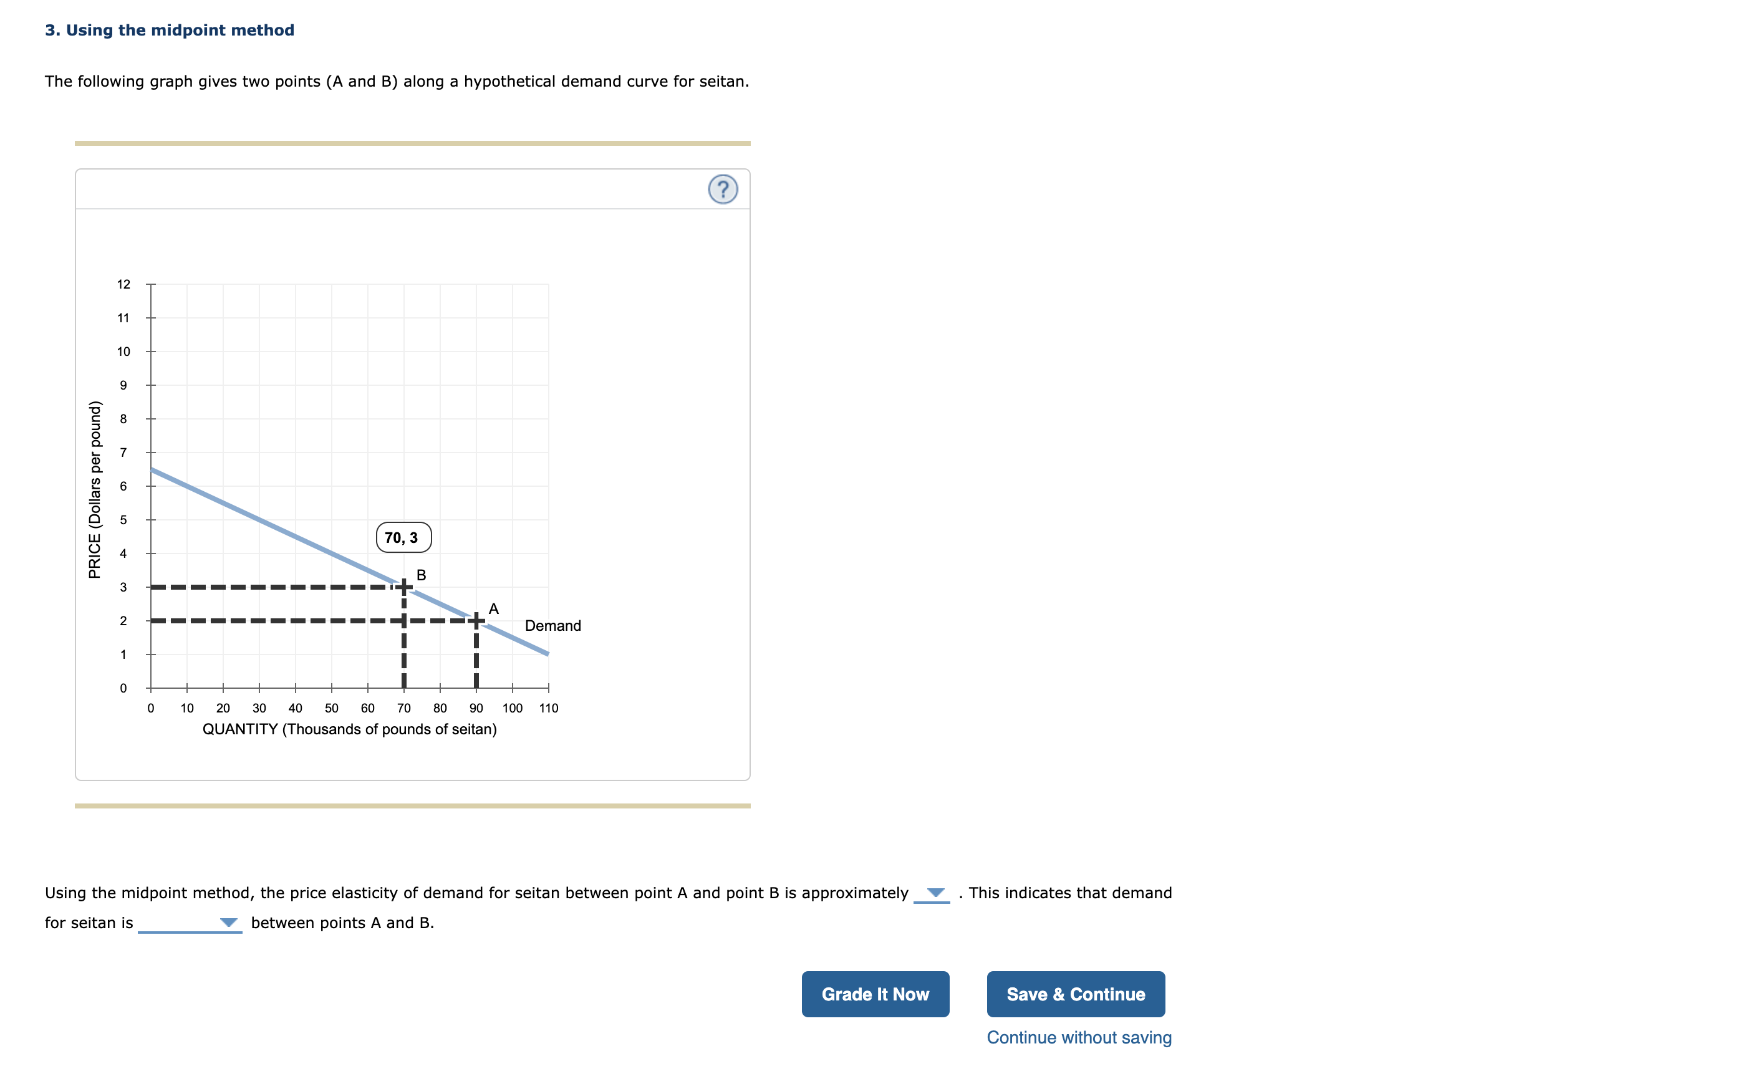Open the help tooltip via the question mark icon

[723, 190]
